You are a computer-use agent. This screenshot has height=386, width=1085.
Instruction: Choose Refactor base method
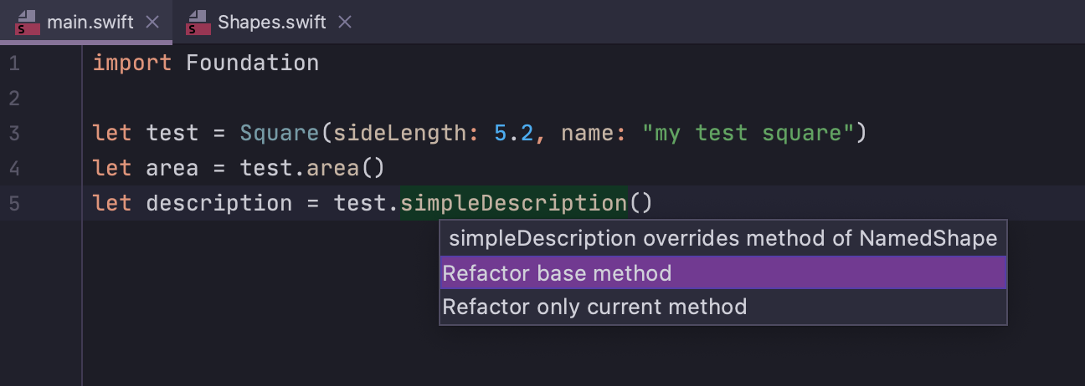(x=723, y=273)
